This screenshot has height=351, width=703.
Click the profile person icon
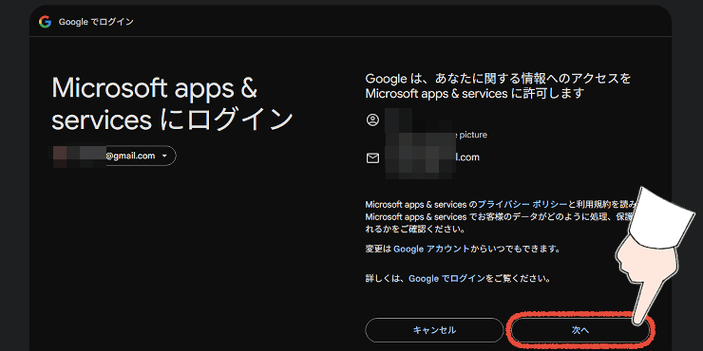tap(372, 120)
